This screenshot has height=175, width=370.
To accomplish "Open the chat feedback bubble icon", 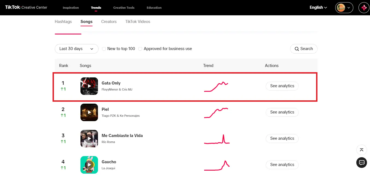I will (x=362, y=163).
